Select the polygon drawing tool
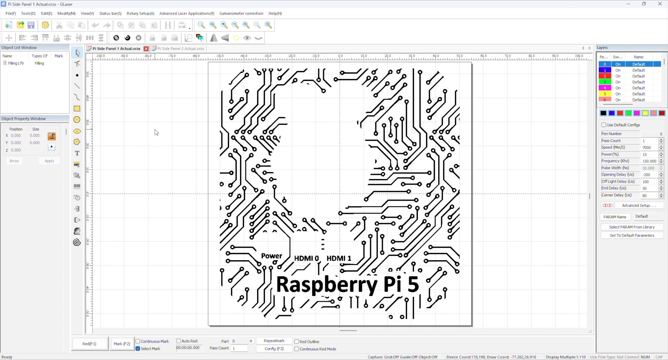This screenshot has height=360, width=668. tap(77, 142)
